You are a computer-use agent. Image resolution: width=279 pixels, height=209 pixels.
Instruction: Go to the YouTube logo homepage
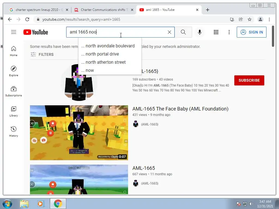click(x=36, y=32)
